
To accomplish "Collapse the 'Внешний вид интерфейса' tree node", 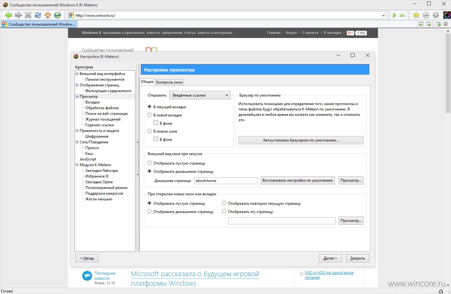I will pyautogui.click(x=77, y=73).
